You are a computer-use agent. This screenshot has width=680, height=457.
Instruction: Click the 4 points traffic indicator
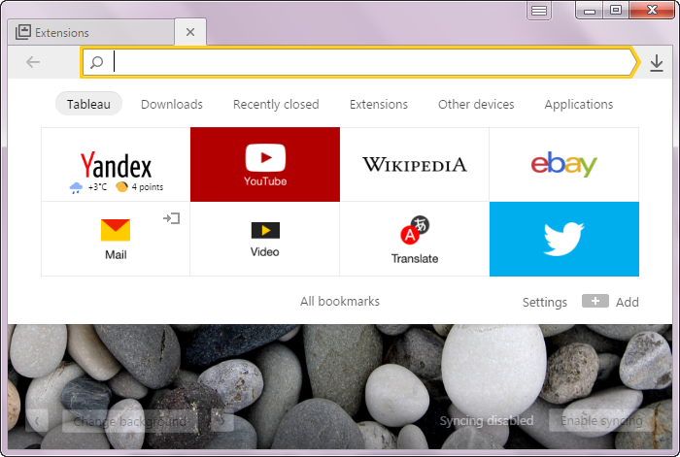[140, 186]
